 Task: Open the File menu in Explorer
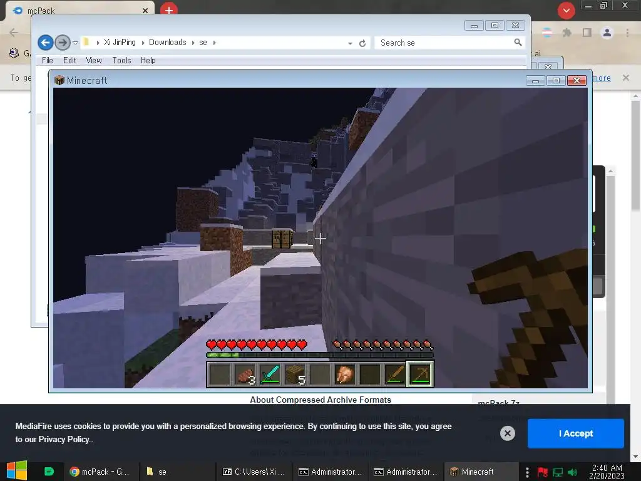(48, 60)
